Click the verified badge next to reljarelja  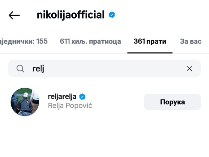pyautogui.click(x=82, y=97)
